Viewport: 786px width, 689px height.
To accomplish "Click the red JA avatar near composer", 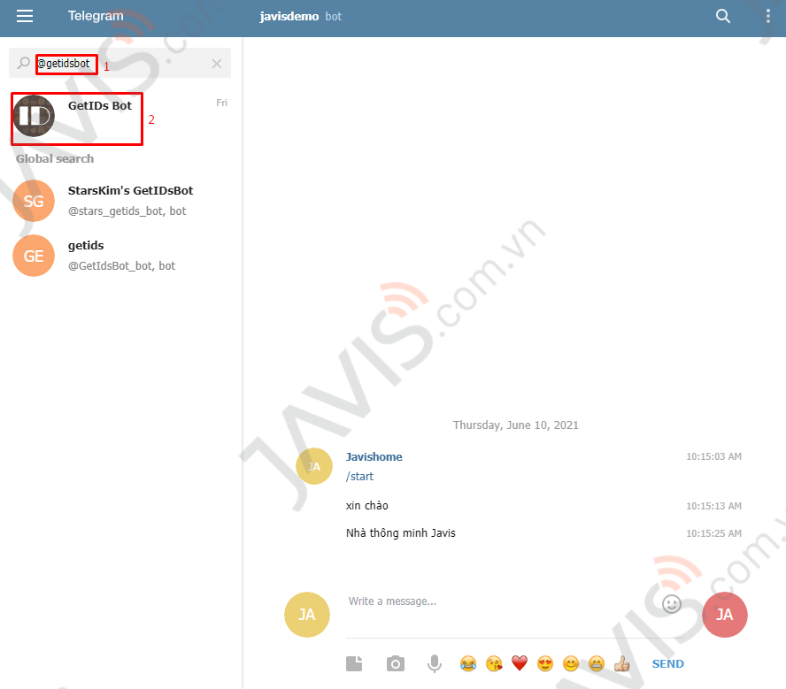I will [724, 615].
